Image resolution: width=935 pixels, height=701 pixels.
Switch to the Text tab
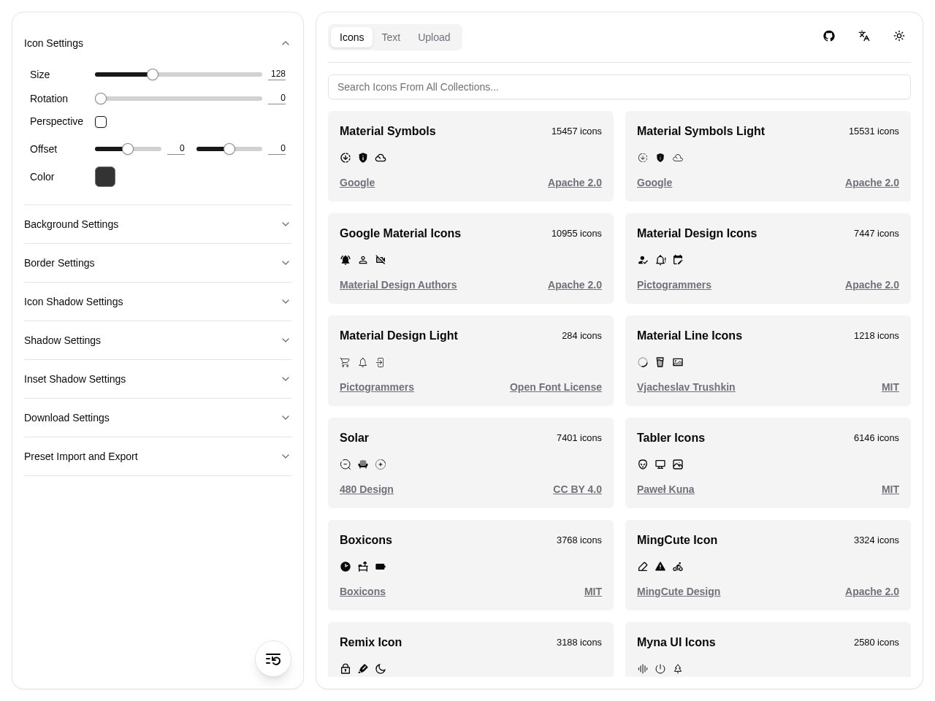pos(391,37)
